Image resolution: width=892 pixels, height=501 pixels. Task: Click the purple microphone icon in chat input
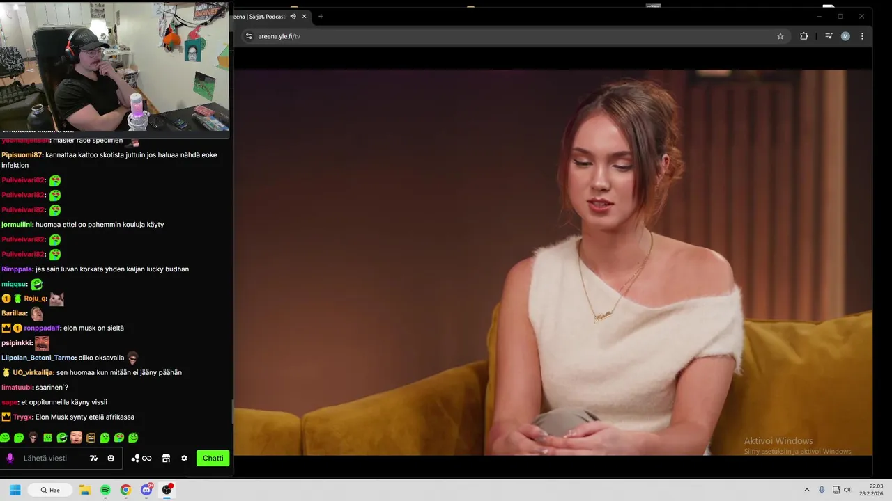10,458
